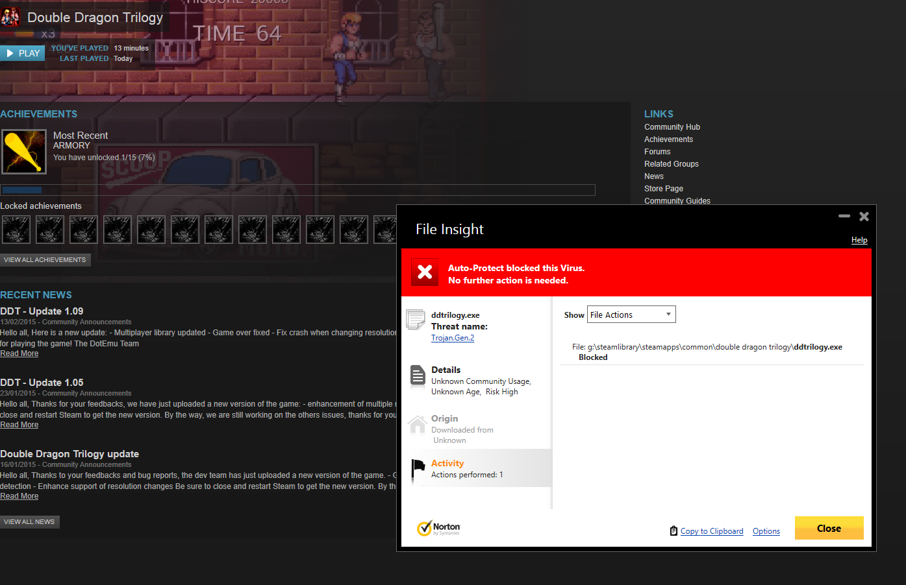Click the Norton checkmark logo
The image size is (906, 585).
pos(424,529)
